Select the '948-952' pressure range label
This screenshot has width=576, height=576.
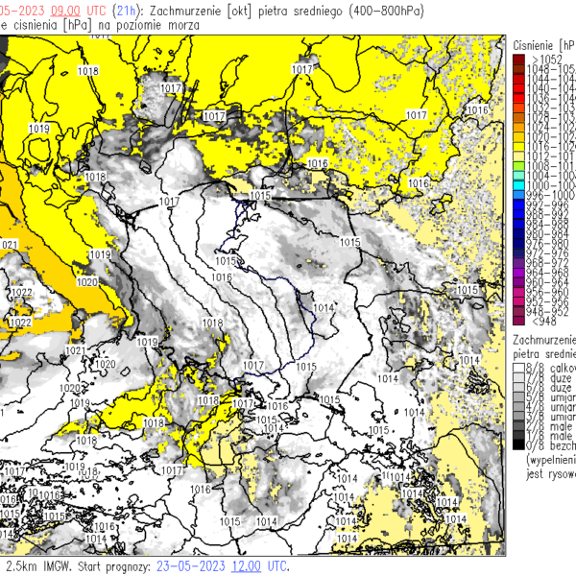tap(546, 311)
